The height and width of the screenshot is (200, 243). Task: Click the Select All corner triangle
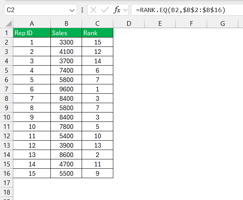(x=9, y=23)
